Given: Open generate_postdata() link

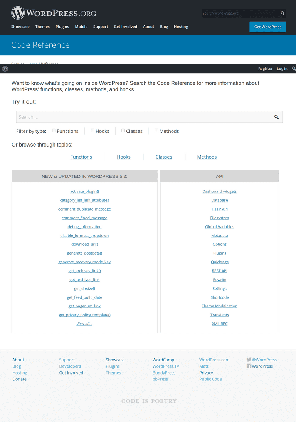Looking at the screenshot, I should tap(84, 253).
